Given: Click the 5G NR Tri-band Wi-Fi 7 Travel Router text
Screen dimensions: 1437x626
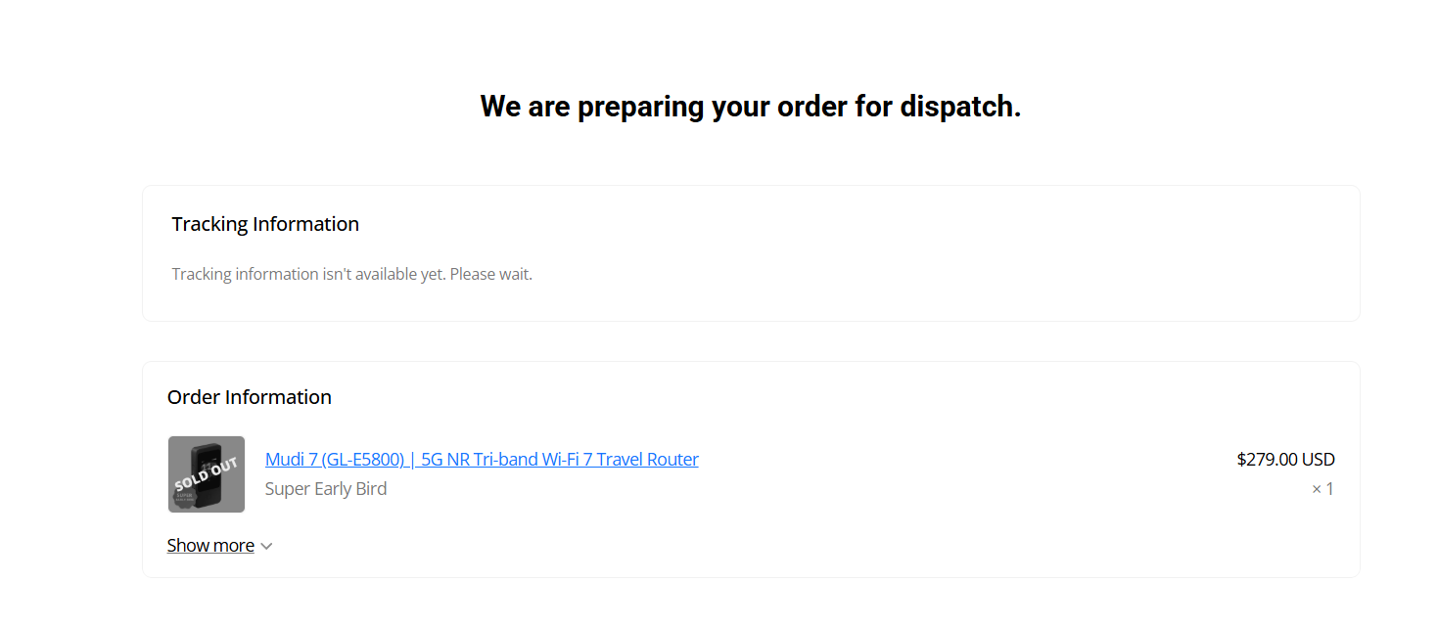Looking at the screenshot, I should click(x=560, y=459).
